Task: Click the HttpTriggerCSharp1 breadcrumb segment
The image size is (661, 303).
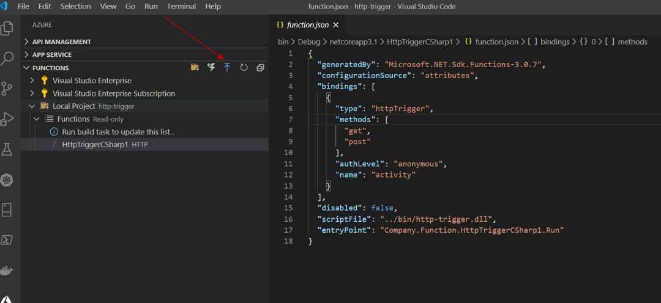Action: [x=419, y=42]
